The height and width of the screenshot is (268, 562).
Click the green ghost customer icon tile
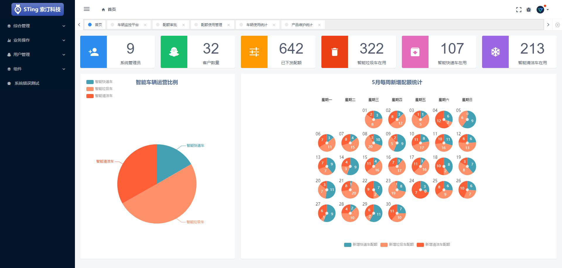tap(174, 52)
